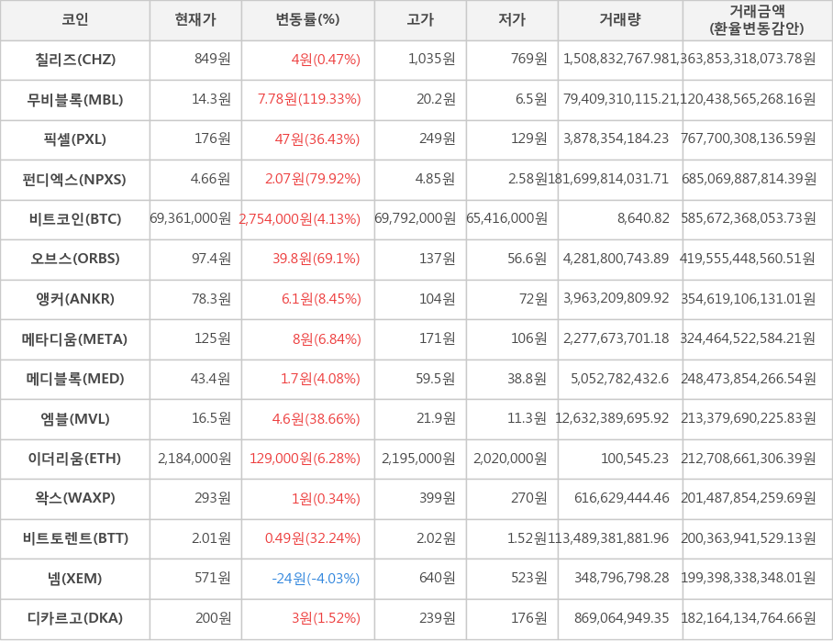833x642 pixels.
Task: Click the 거래량 column header
Action: (620, 19)
